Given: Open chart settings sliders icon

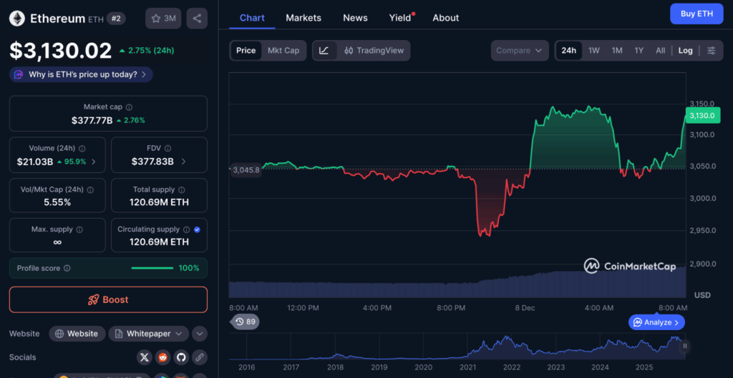Looking at the screenshot, I should (711, 51).
